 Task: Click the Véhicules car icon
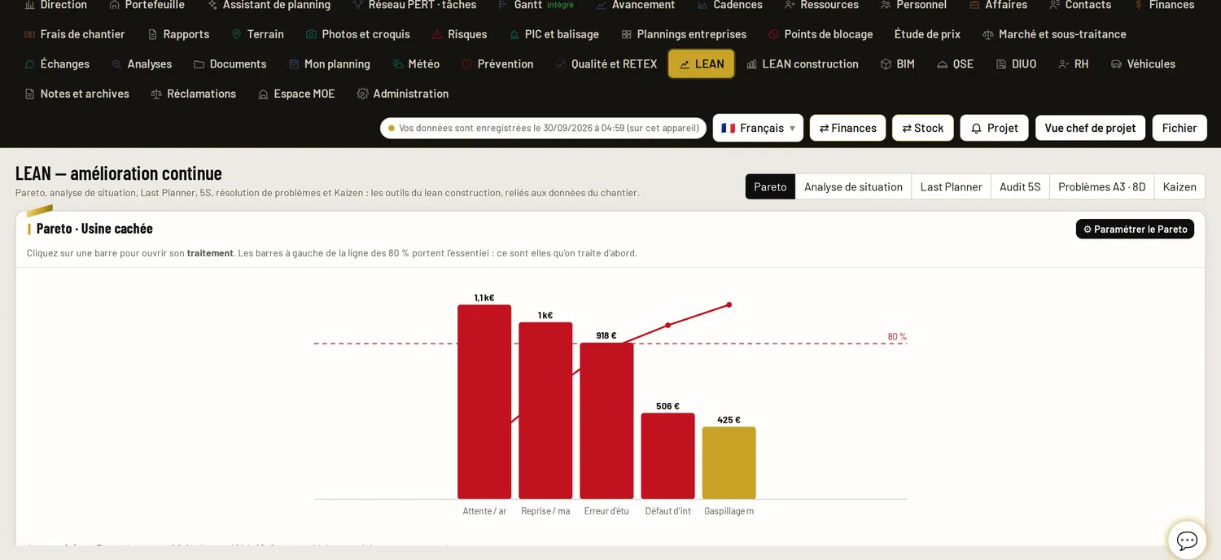point(1117,64)
